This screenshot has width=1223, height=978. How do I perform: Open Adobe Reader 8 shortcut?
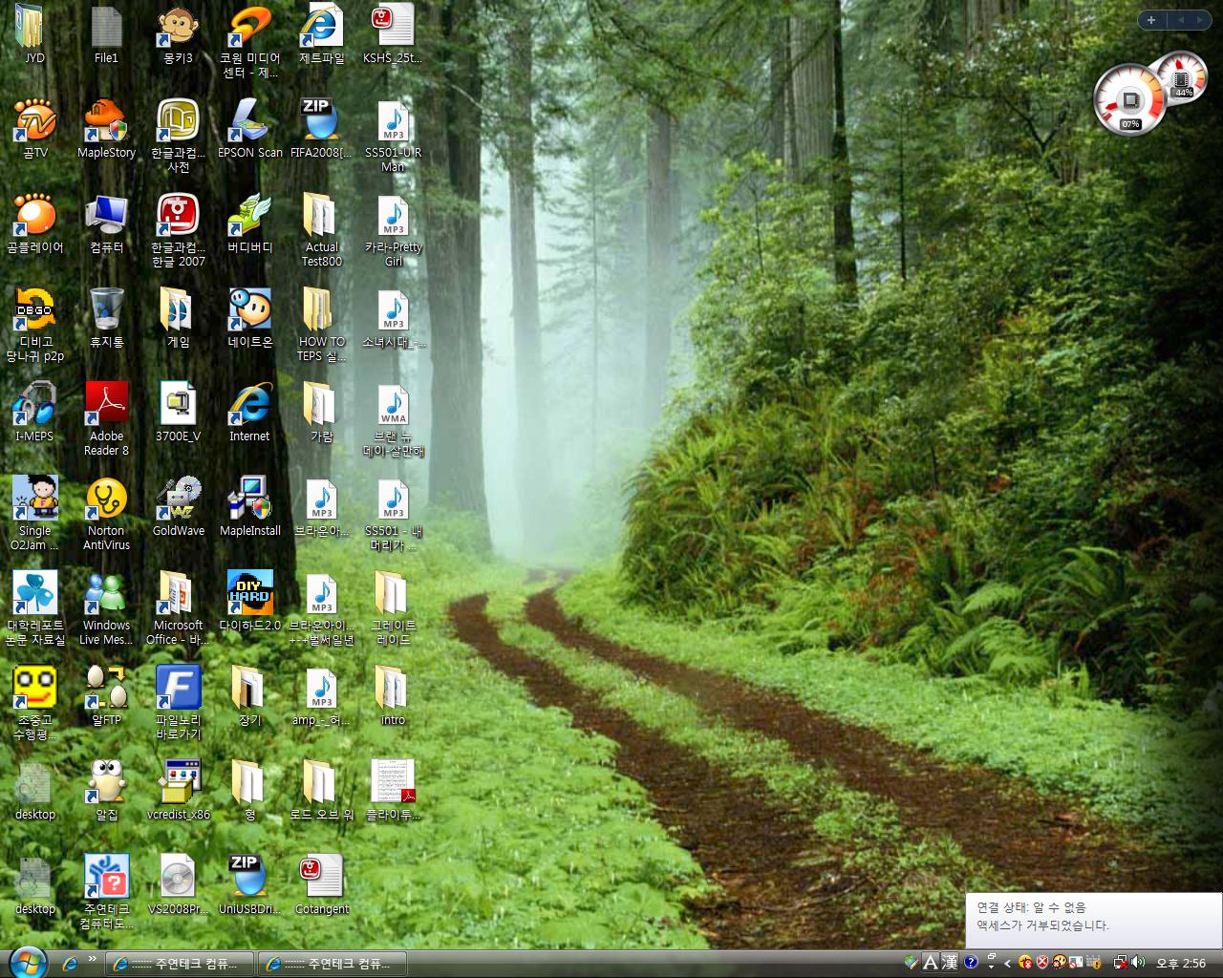[x=106, y=418]
